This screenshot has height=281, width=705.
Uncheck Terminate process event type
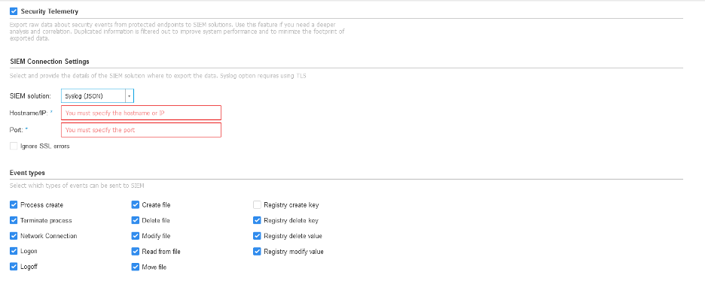coord(14,220)
